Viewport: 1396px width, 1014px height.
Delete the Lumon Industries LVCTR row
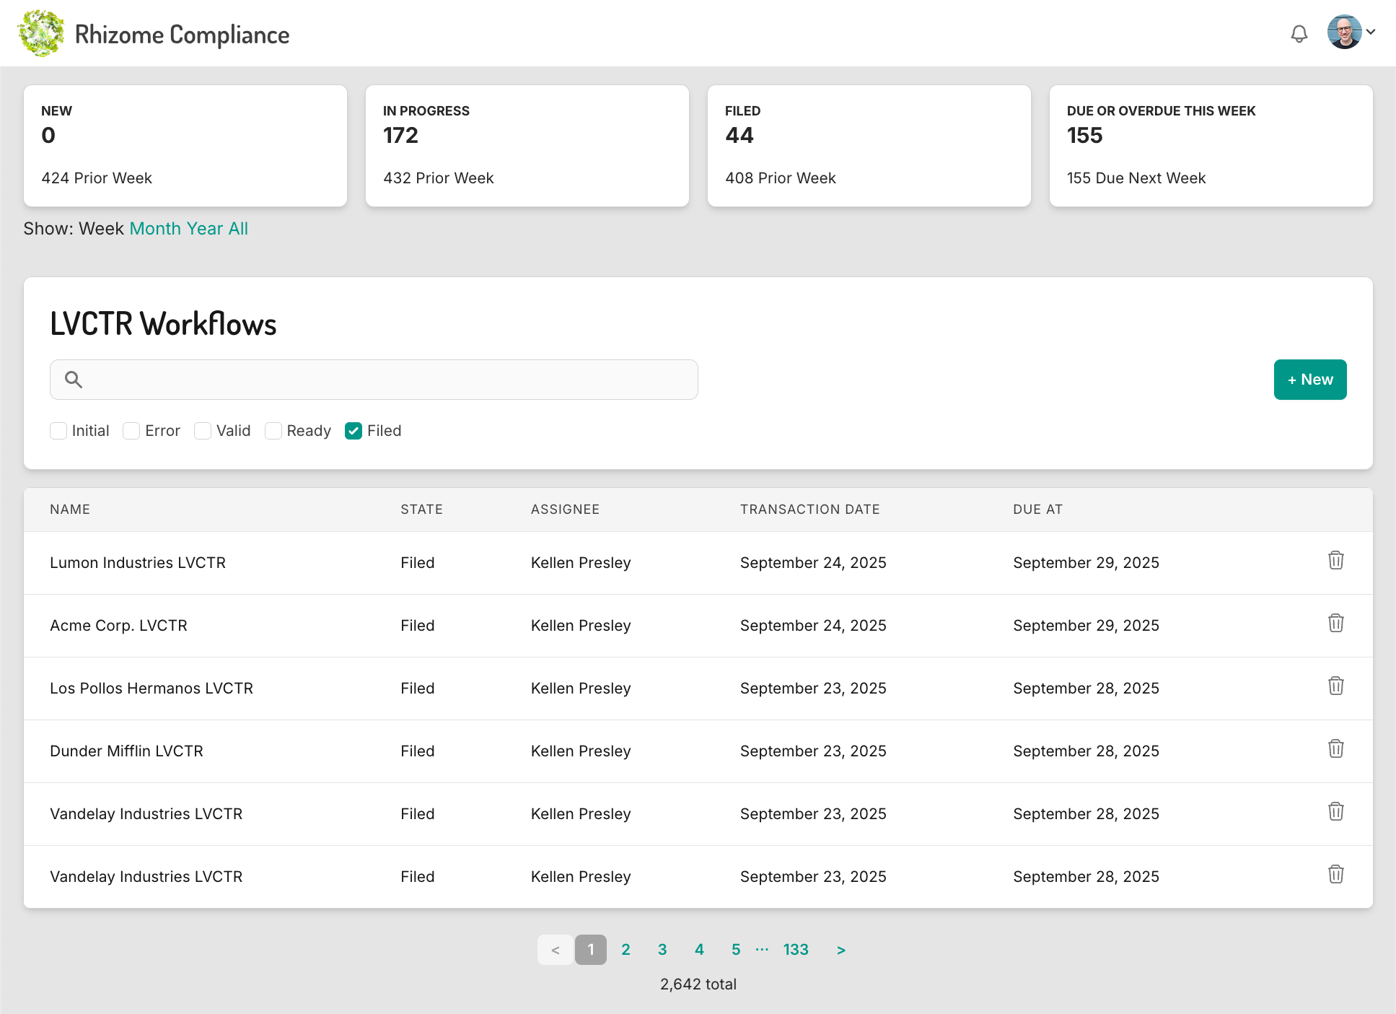1335,561
